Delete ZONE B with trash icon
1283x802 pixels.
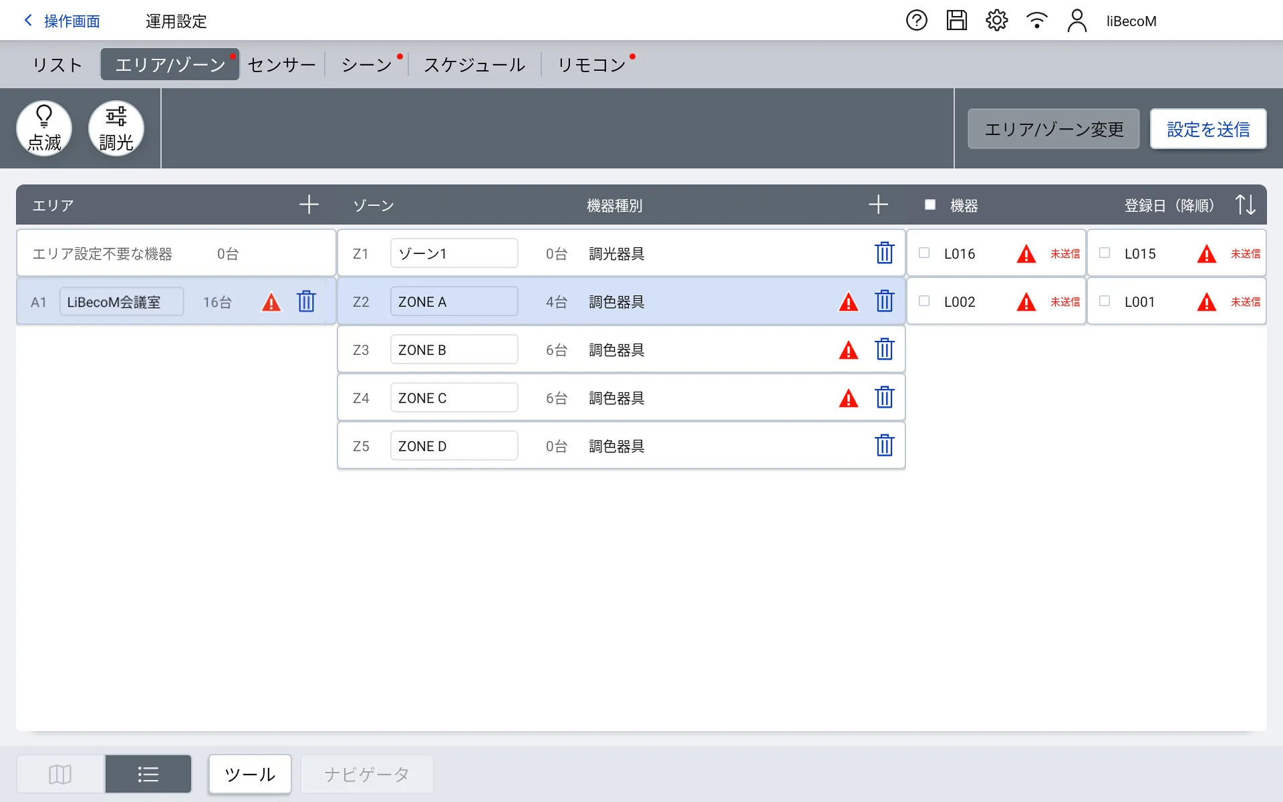pos(884,350)
